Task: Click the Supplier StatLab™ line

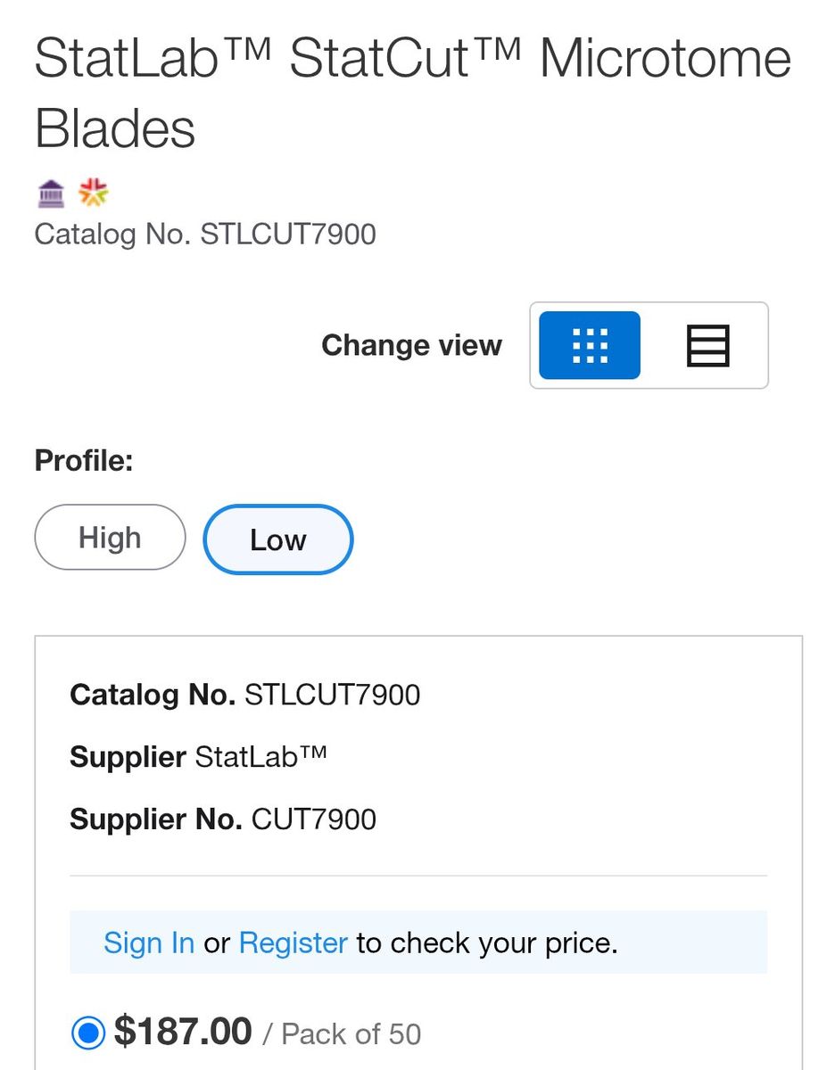Action: coord(198,757)
